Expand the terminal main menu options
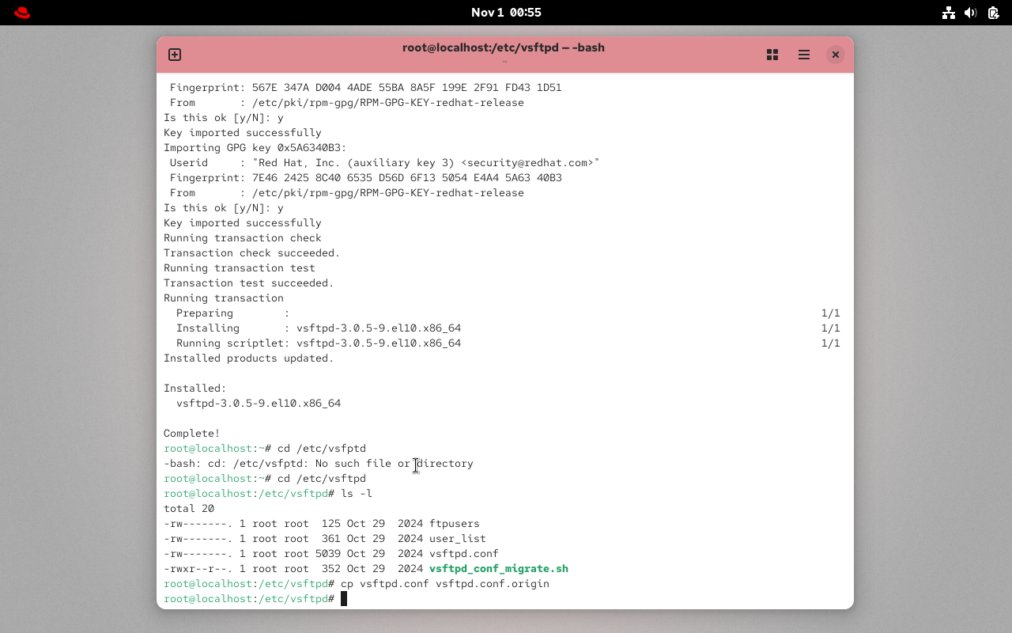1012x633 pixels. point(804,55)
